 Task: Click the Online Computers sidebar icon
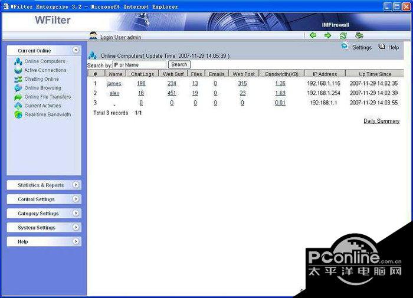click(18, 61)
